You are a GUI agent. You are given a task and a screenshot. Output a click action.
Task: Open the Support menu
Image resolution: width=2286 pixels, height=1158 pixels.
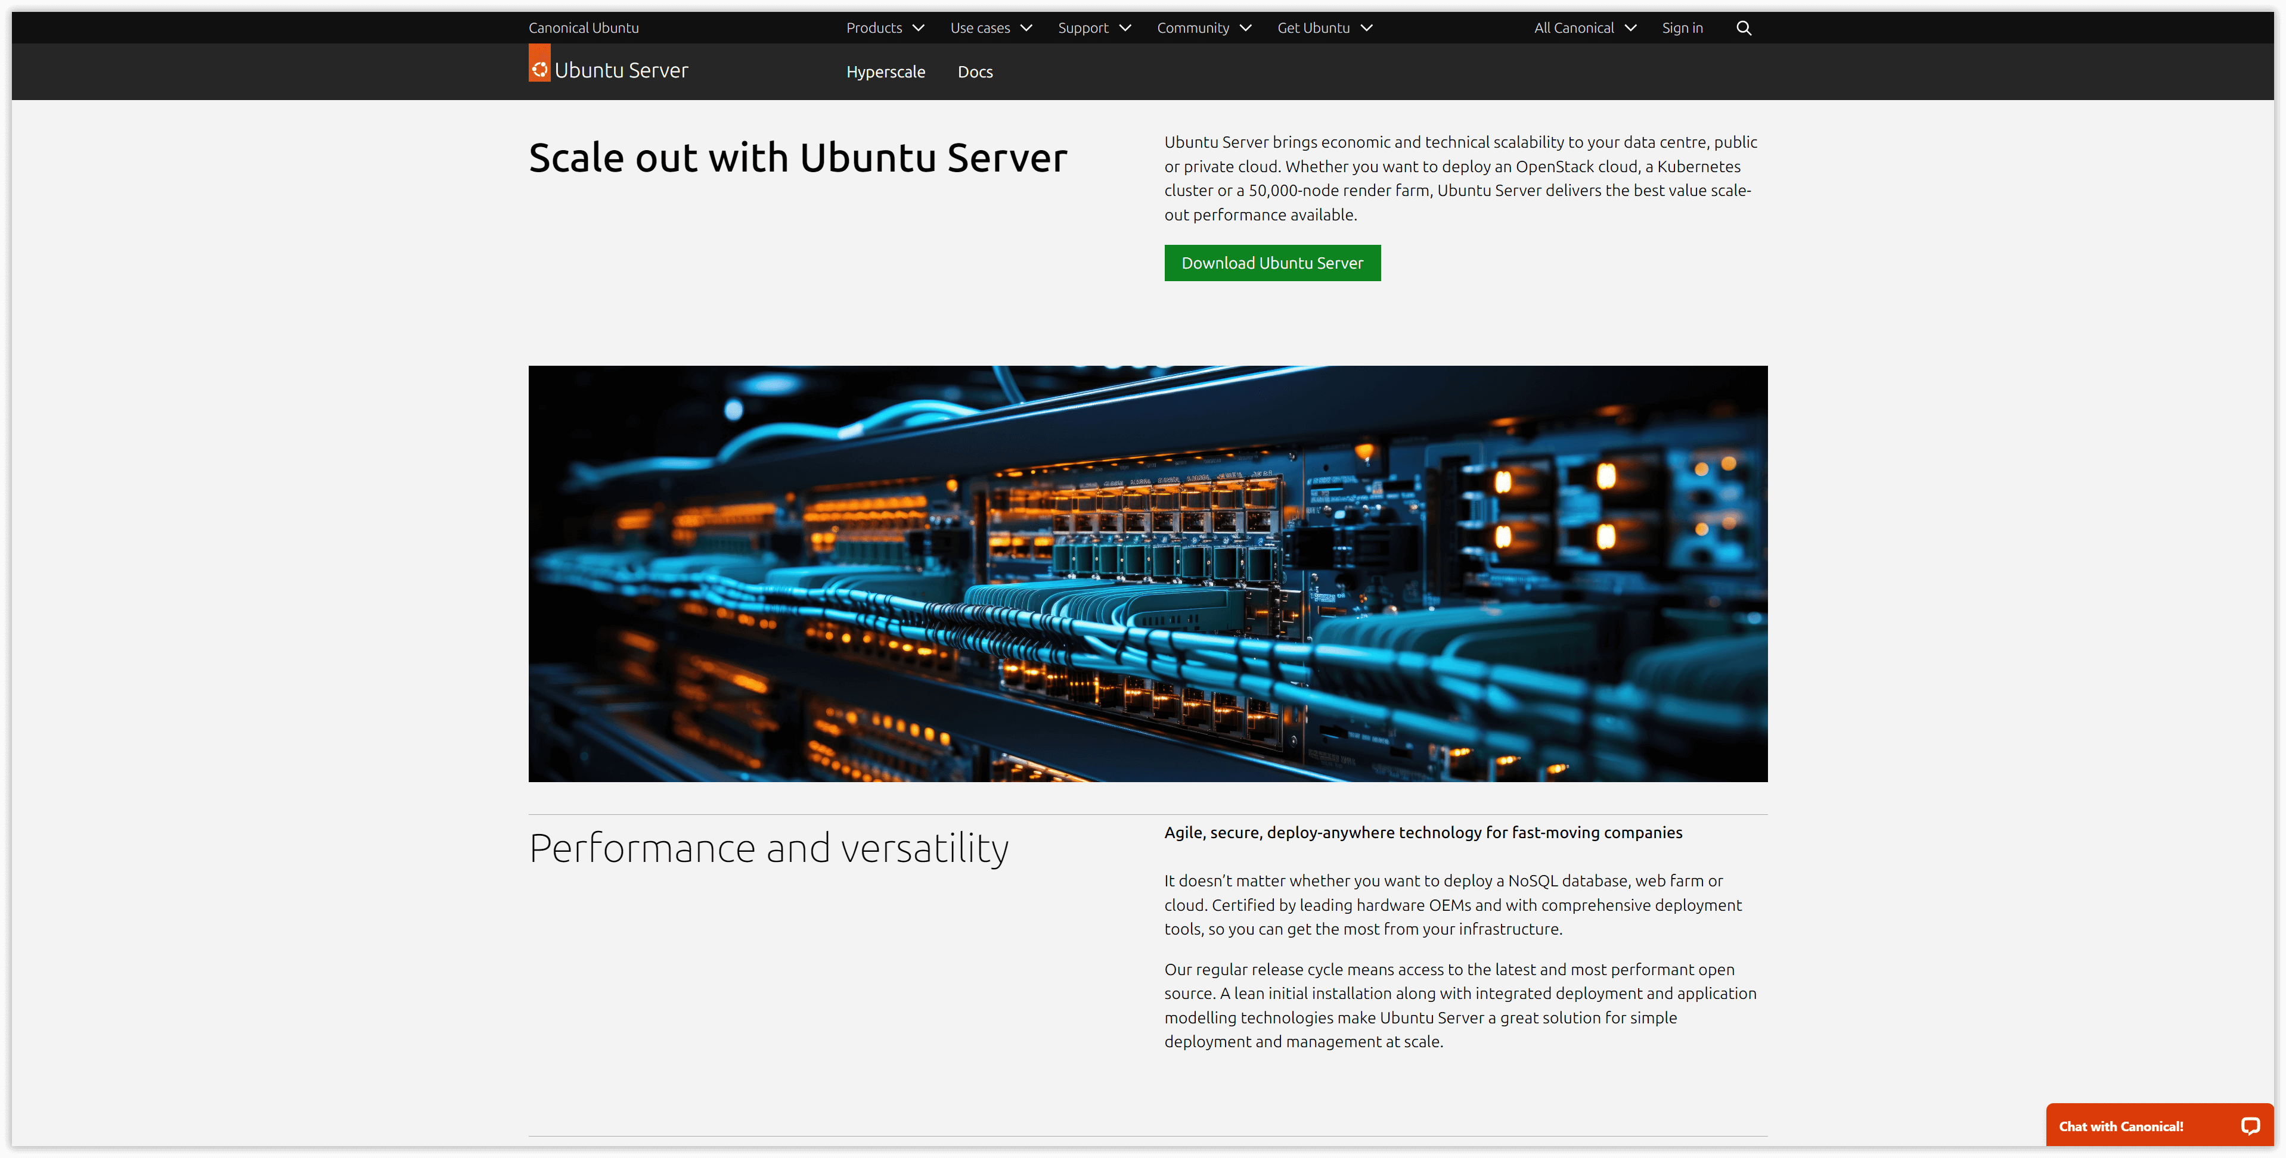coord(1094,27)
